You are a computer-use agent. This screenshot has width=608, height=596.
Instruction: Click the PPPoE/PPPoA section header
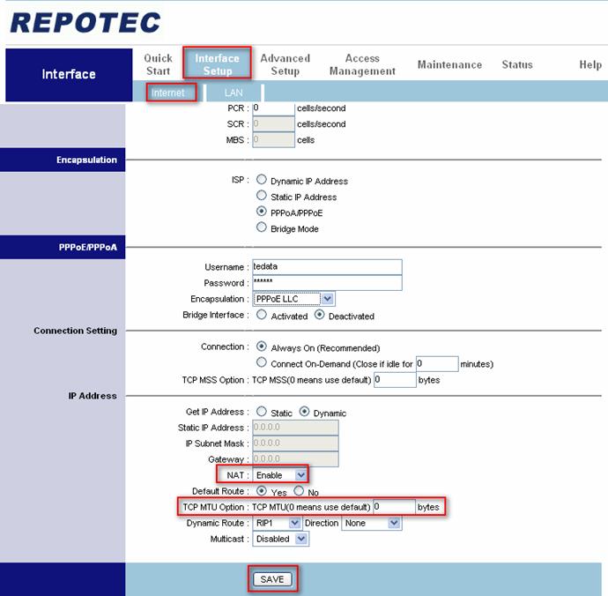pyautogui.click(x=63, y=247)
